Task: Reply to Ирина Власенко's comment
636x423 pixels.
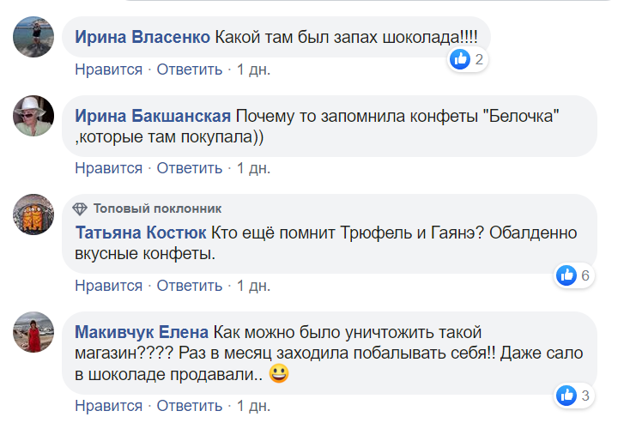Action: 190,69
